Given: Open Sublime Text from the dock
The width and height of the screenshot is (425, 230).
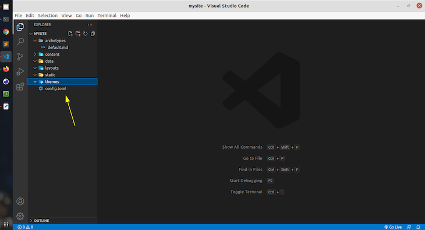Looking at the screenshot, I should [x=6, y=44].
